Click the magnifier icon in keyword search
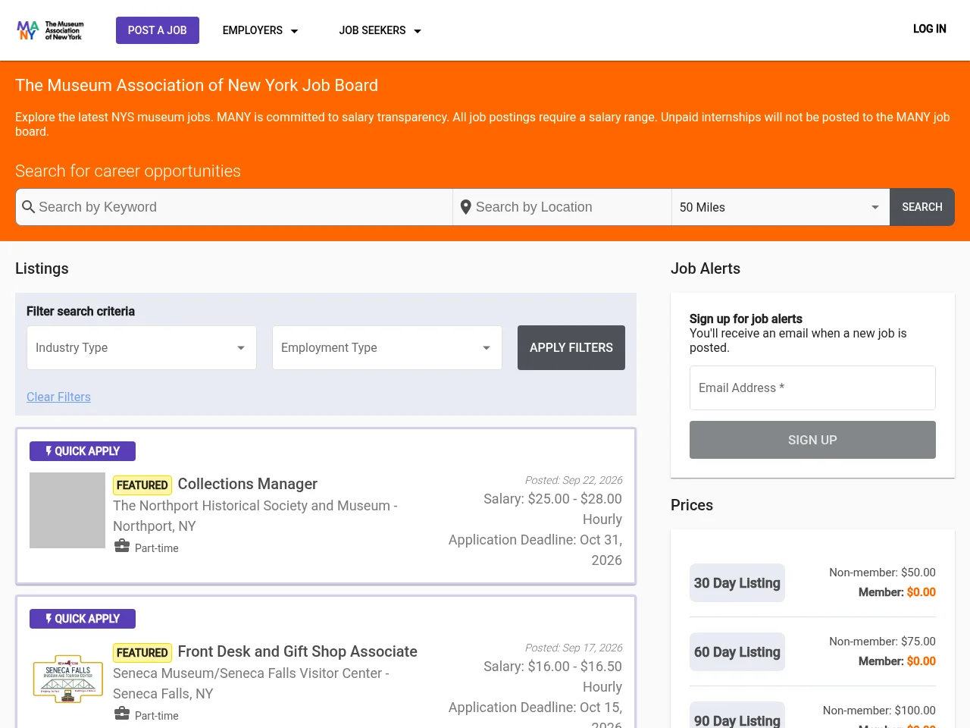 pyautogui.click(x=29, y=207)
